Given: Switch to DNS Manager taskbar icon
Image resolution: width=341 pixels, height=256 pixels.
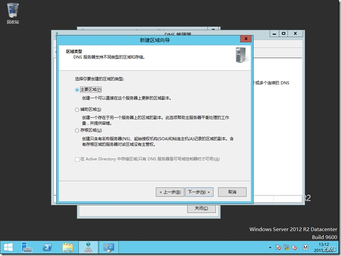Looking at the screenshot, I should click(x=88, y=247).
